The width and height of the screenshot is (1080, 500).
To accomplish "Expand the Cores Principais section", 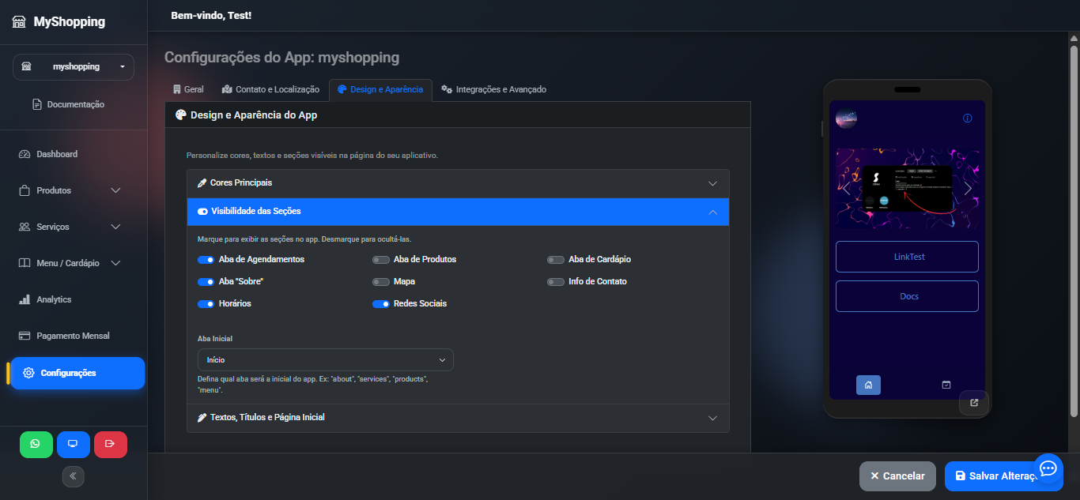I will (458, 183).
